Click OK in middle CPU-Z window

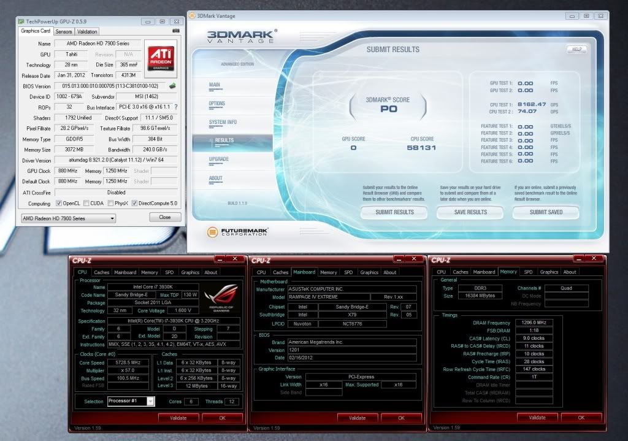point(401,418)
